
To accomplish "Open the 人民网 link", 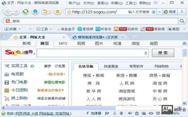I will [x=127, y=83].
